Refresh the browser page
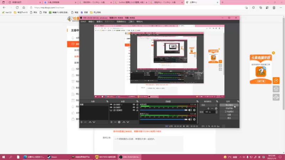The image size is (285, 160). coord(17,7)
